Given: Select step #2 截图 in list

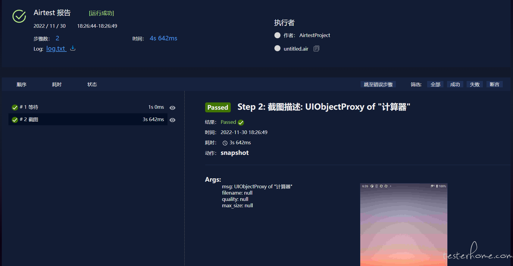Looking at the screenshot, I should click(88, 119).
